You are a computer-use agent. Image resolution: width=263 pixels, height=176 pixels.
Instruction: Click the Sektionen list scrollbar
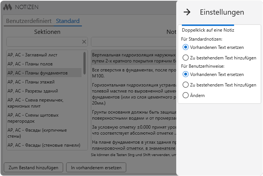pos(85,63)
